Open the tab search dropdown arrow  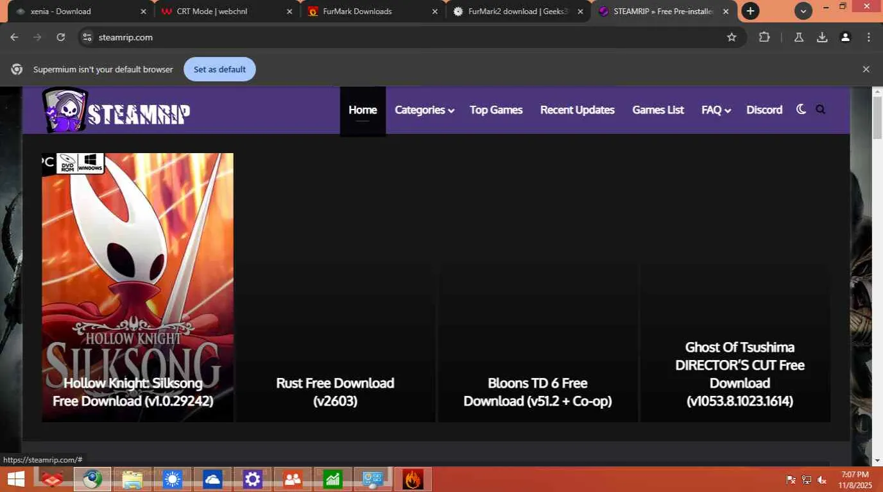[803, 11]
